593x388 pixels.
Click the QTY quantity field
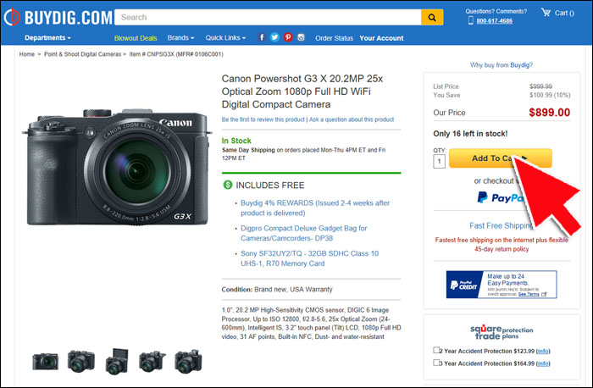[439, 162]
